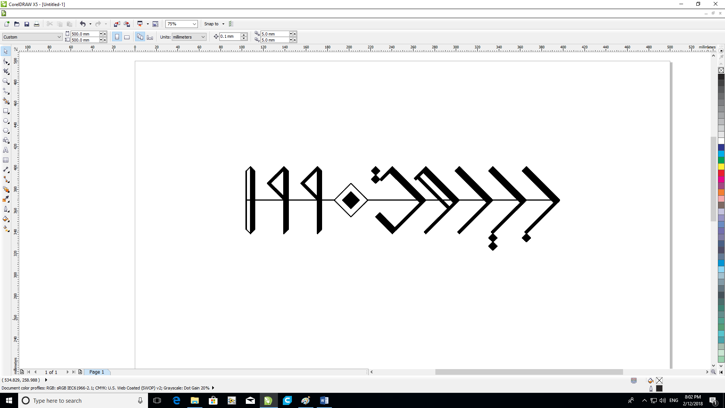Select the Polygon tool
Screen dimensions: 725x408
pyautogui.click(x=6, y=131)
